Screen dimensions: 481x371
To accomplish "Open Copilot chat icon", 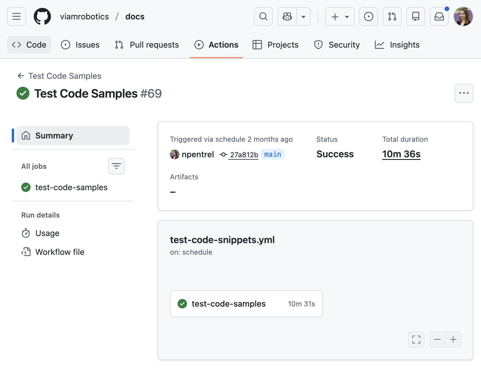I will tap(287, 16).
